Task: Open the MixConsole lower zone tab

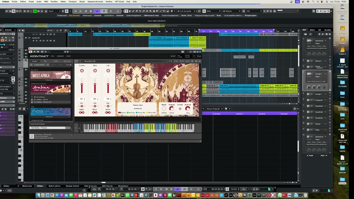Action: tap(27, 186)
